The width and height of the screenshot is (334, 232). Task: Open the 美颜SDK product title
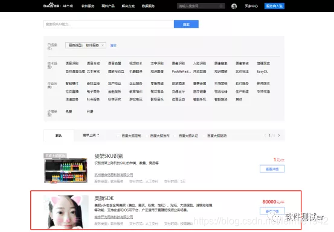(x=104, y=198)
